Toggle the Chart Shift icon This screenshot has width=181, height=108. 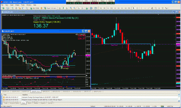click(x=83, y=8)
